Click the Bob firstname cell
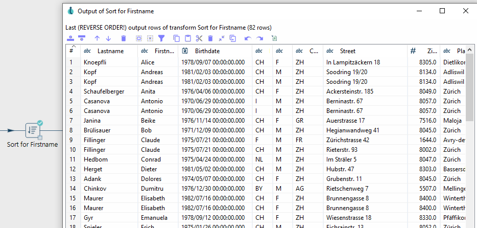 [158, 130]
